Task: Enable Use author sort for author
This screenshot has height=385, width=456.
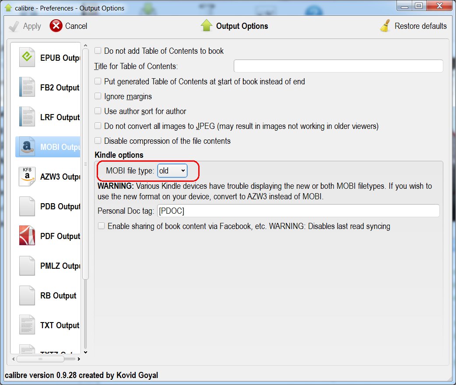Action: click(x=98, y=111)
